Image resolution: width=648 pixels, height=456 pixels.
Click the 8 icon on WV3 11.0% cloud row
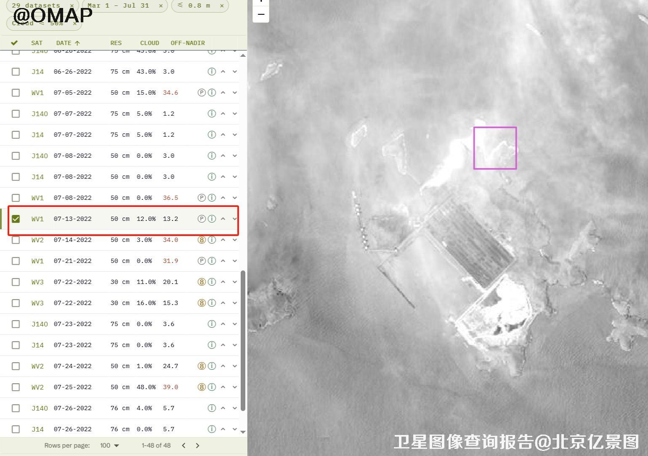click(202, 282)
